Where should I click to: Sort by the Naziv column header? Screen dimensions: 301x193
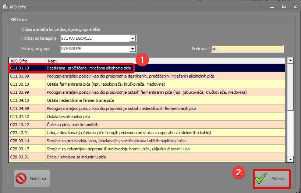point(166,60)
